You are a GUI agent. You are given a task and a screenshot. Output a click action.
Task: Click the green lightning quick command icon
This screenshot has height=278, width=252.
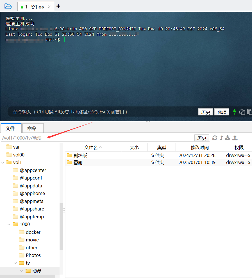(235, 112)
